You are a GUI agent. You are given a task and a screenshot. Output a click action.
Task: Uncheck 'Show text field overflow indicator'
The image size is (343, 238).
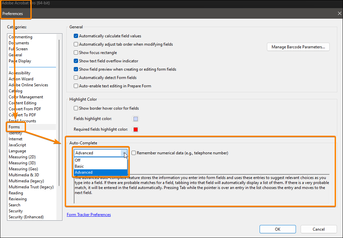click(76, 61)
